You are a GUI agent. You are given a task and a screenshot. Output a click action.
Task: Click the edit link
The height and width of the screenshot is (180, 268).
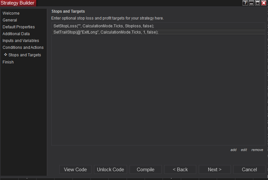[244, 150]
